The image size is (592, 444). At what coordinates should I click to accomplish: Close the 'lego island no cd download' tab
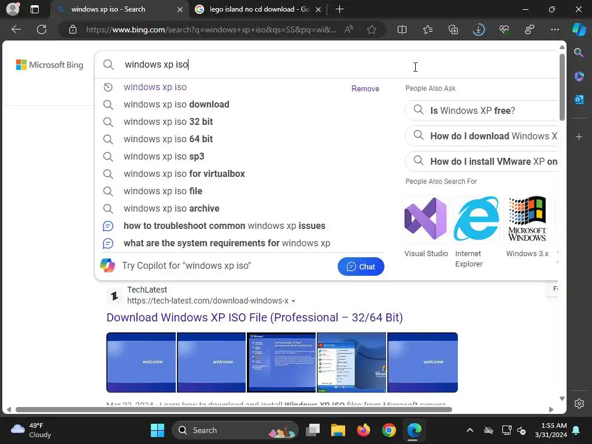tap(319, 9)
